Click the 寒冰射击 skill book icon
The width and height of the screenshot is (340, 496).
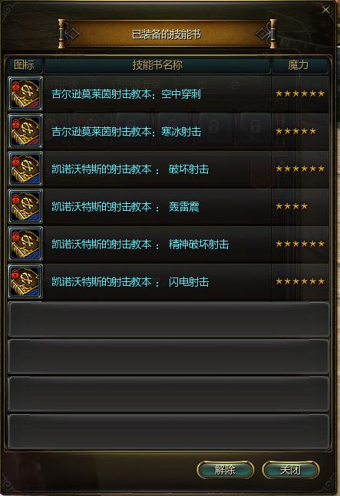pos(25,131)
